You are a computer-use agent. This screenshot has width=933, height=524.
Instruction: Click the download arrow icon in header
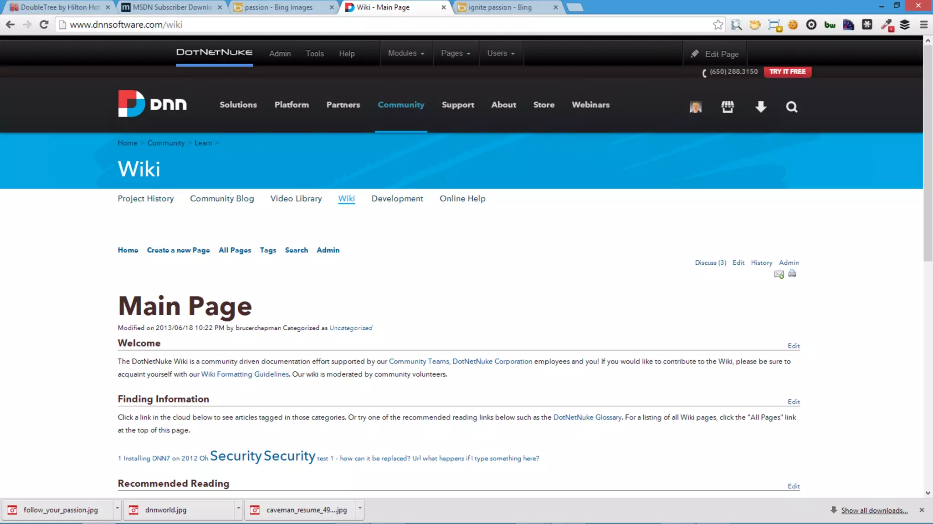[760, 107]
